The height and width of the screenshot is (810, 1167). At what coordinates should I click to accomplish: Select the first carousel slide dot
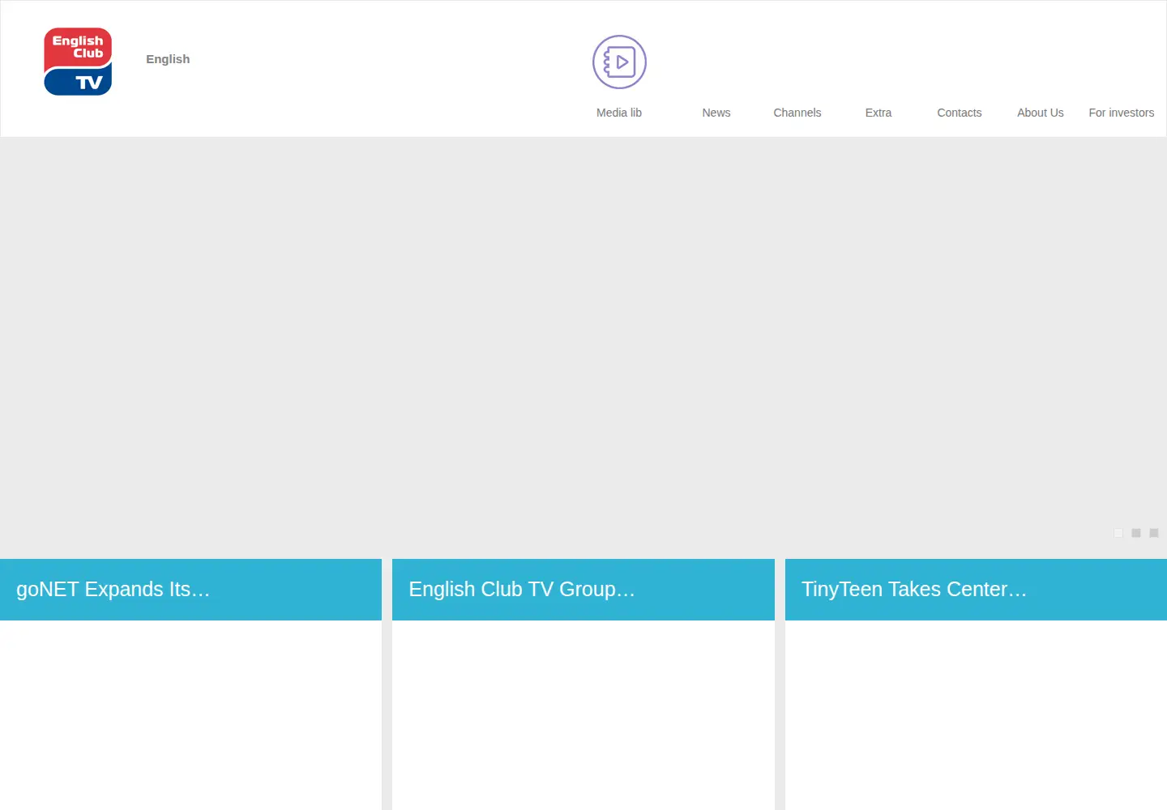(x=1118, y=533)
